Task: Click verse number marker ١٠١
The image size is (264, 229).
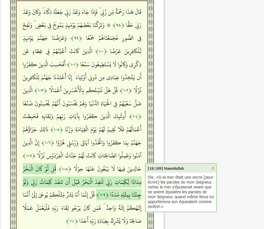Action: 73,64
